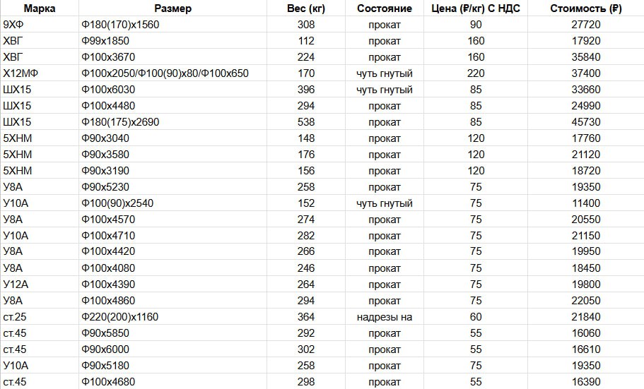Image resolution: width=644 pixels, height=389 pixels.
Task: Click the Вес (кг) header cell
Action: coord(306,8)
